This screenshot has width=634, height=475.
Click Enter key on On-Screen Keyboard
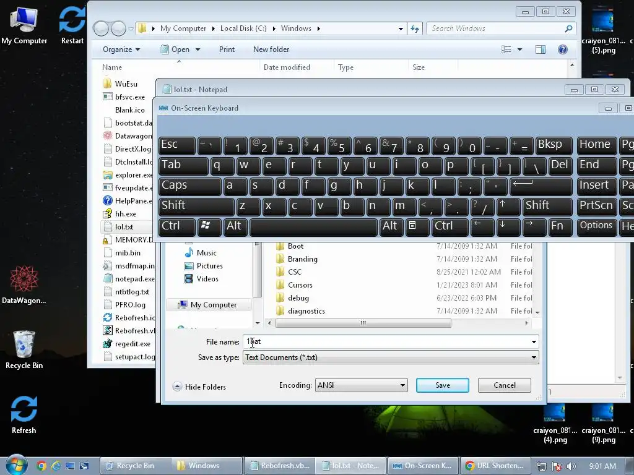(x=541, y=186)
